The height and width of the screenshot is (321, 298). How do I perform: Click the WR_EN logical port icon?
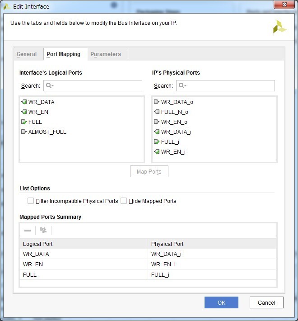[24, 112]
